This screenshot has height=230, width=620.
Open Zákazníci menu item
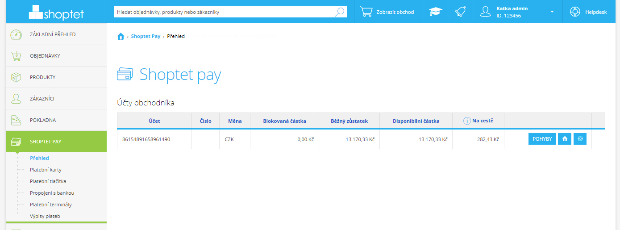click(56, 99)
